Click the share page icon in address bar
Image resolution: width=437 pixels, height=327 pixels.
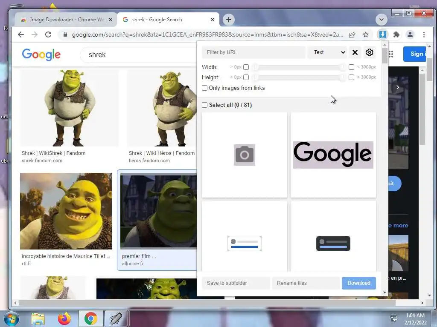(352, 34)
